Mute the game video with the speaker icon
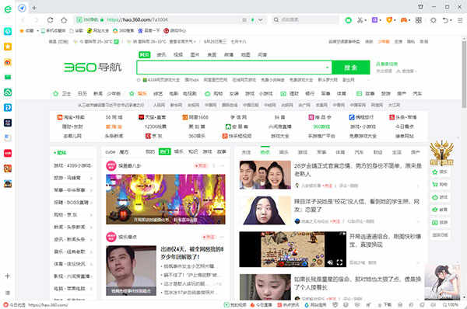467x309 pixels. [x=330, y=262]
